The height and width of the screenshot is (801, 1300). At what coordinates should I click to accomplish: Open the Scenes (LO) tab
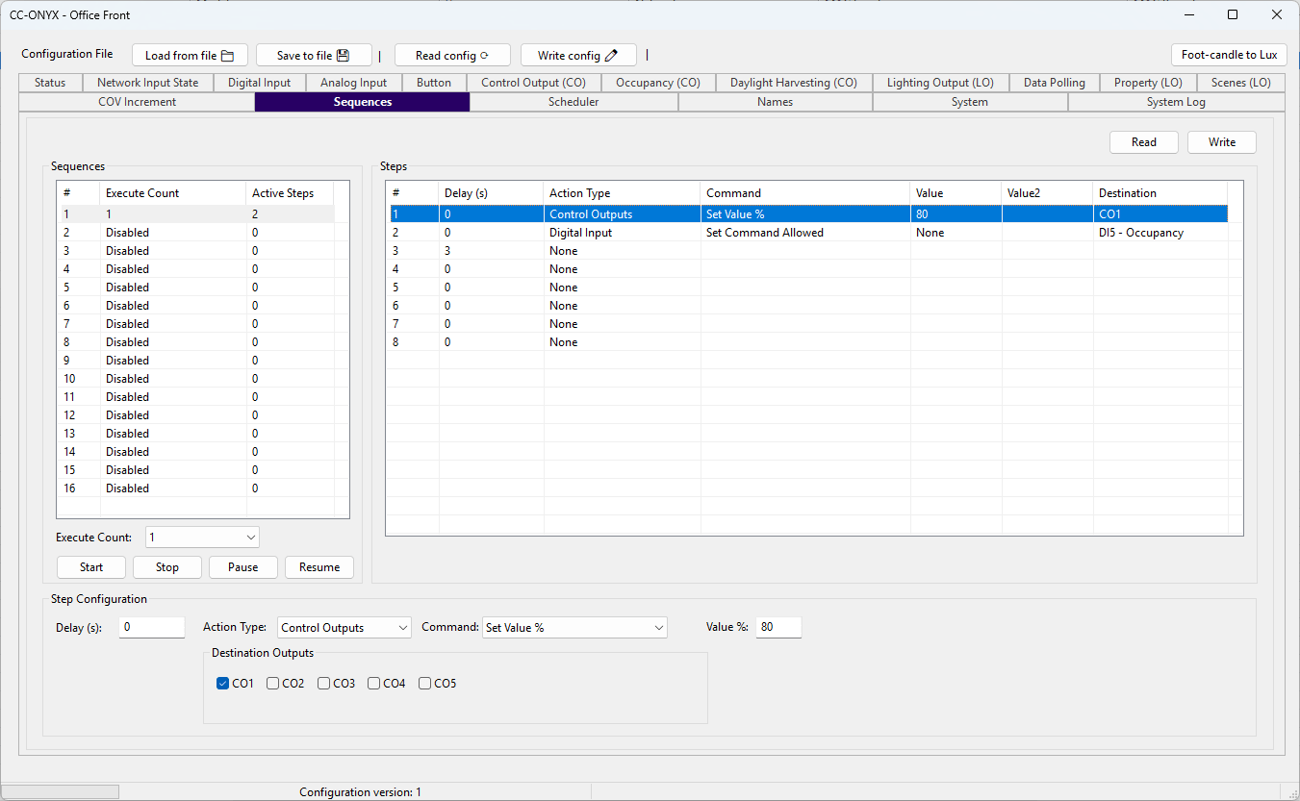tap(1240, 83)
